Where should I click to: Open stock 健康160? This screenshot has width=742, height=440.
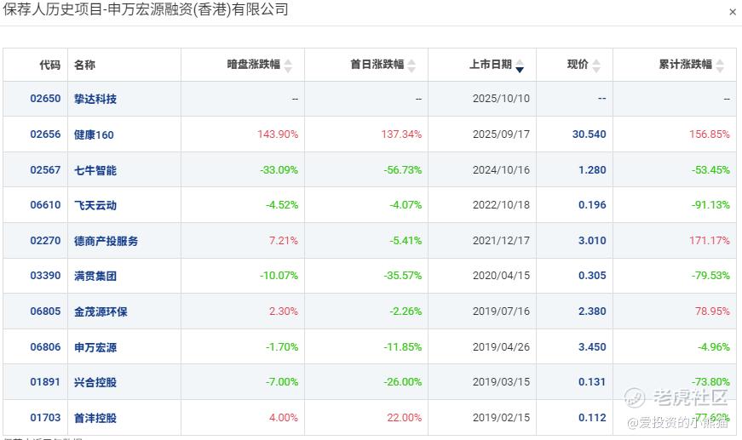pyautogui.click(x=94, y=134)
